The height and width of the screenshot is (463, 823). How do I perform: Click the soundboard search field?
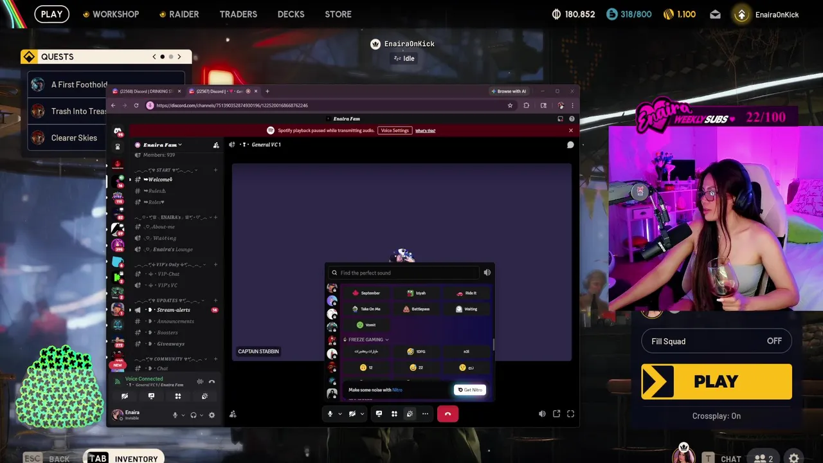click(404, 273)
